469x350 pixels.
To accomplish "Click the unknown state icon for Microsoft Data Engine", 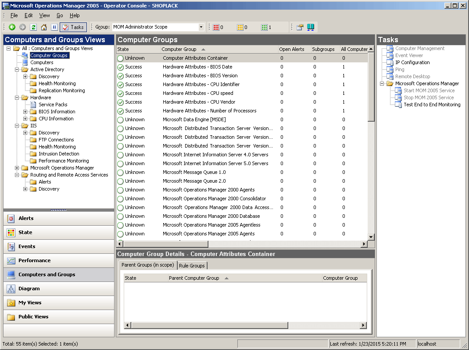I will 121,120.
